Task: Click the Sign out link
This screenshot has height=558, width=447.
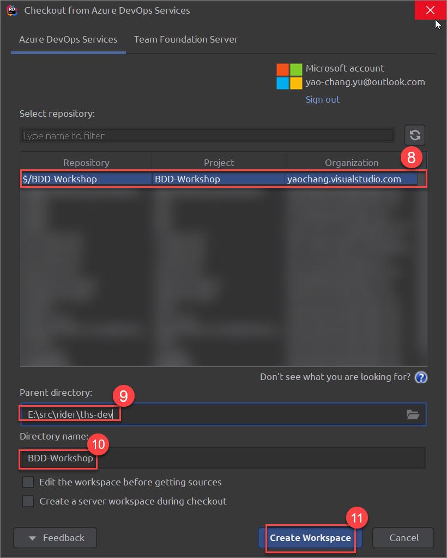Action: coord(323,99)
